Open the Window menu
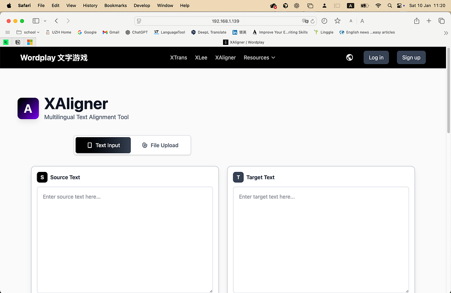Image resolution: width=451 pixels, height=293 pixels. point(165,5)
